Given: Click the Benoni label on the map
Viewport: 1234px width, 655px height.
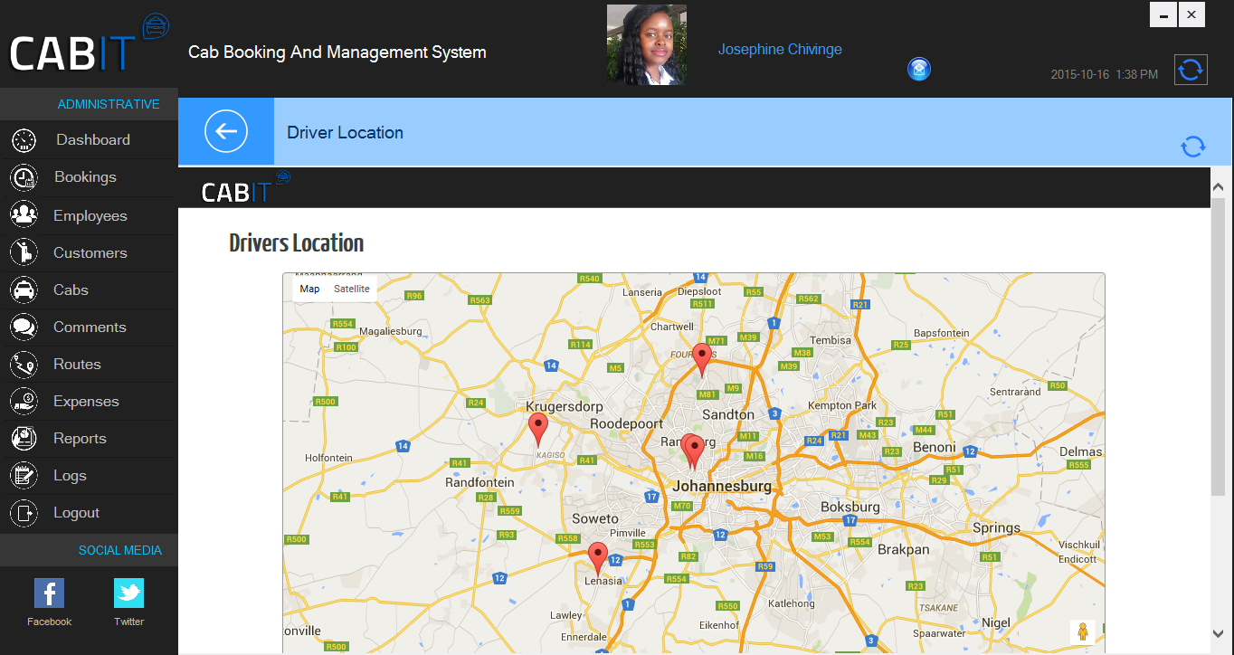Looking at the screenshot, I should click(934, 447).
